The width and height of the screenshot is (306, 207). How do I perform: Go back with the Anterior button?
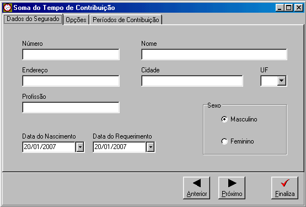point(196,188)
